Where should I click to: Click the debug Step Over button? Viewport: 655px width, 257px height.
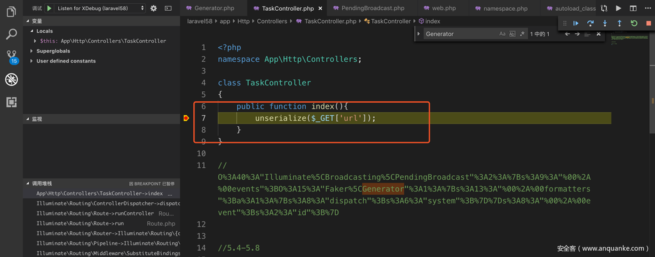pyautogui.click(x=590, y=24)
